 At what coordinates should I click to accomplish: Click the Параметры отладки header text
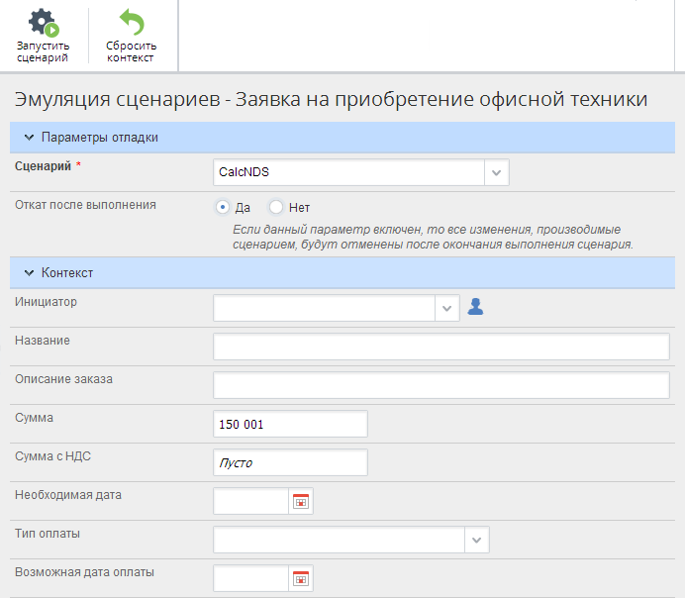(x=100, y=138)
